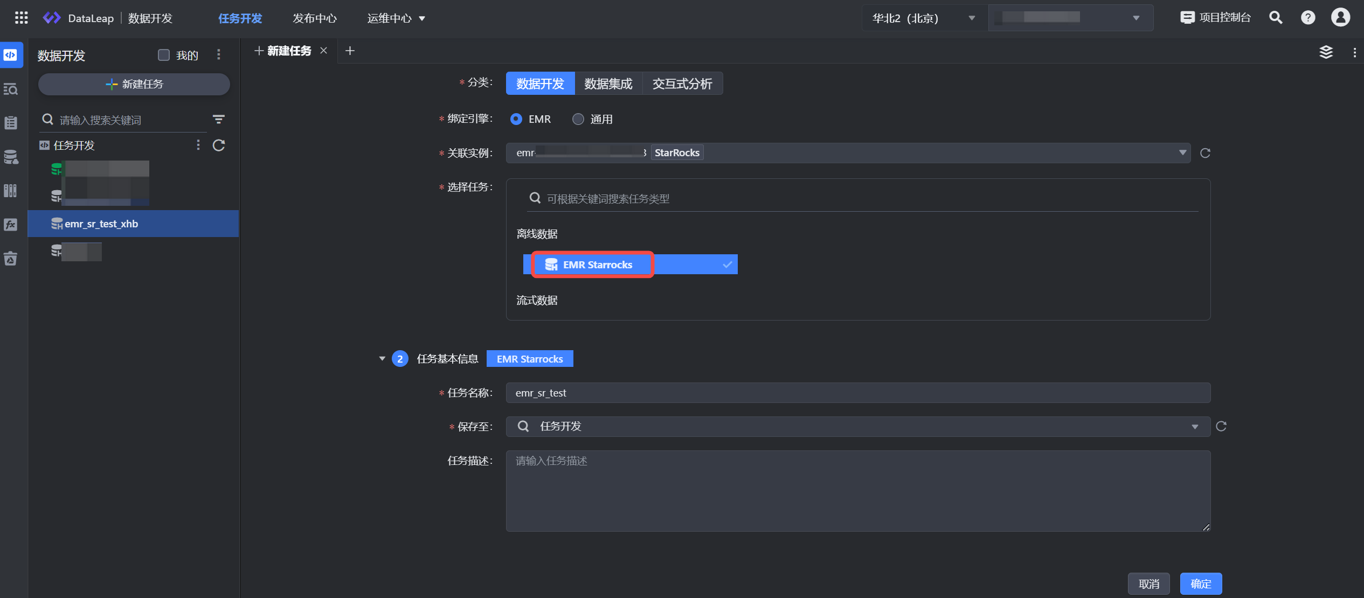
Task: Focus the task type search field
Action: [862, 199]
